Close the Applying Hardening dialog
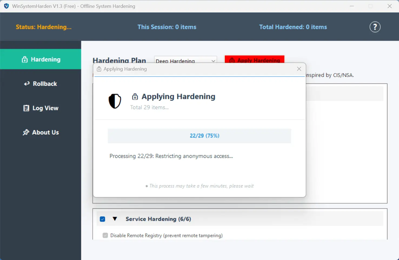Viewport: 399px width, 260px height. tap(299, 69)
